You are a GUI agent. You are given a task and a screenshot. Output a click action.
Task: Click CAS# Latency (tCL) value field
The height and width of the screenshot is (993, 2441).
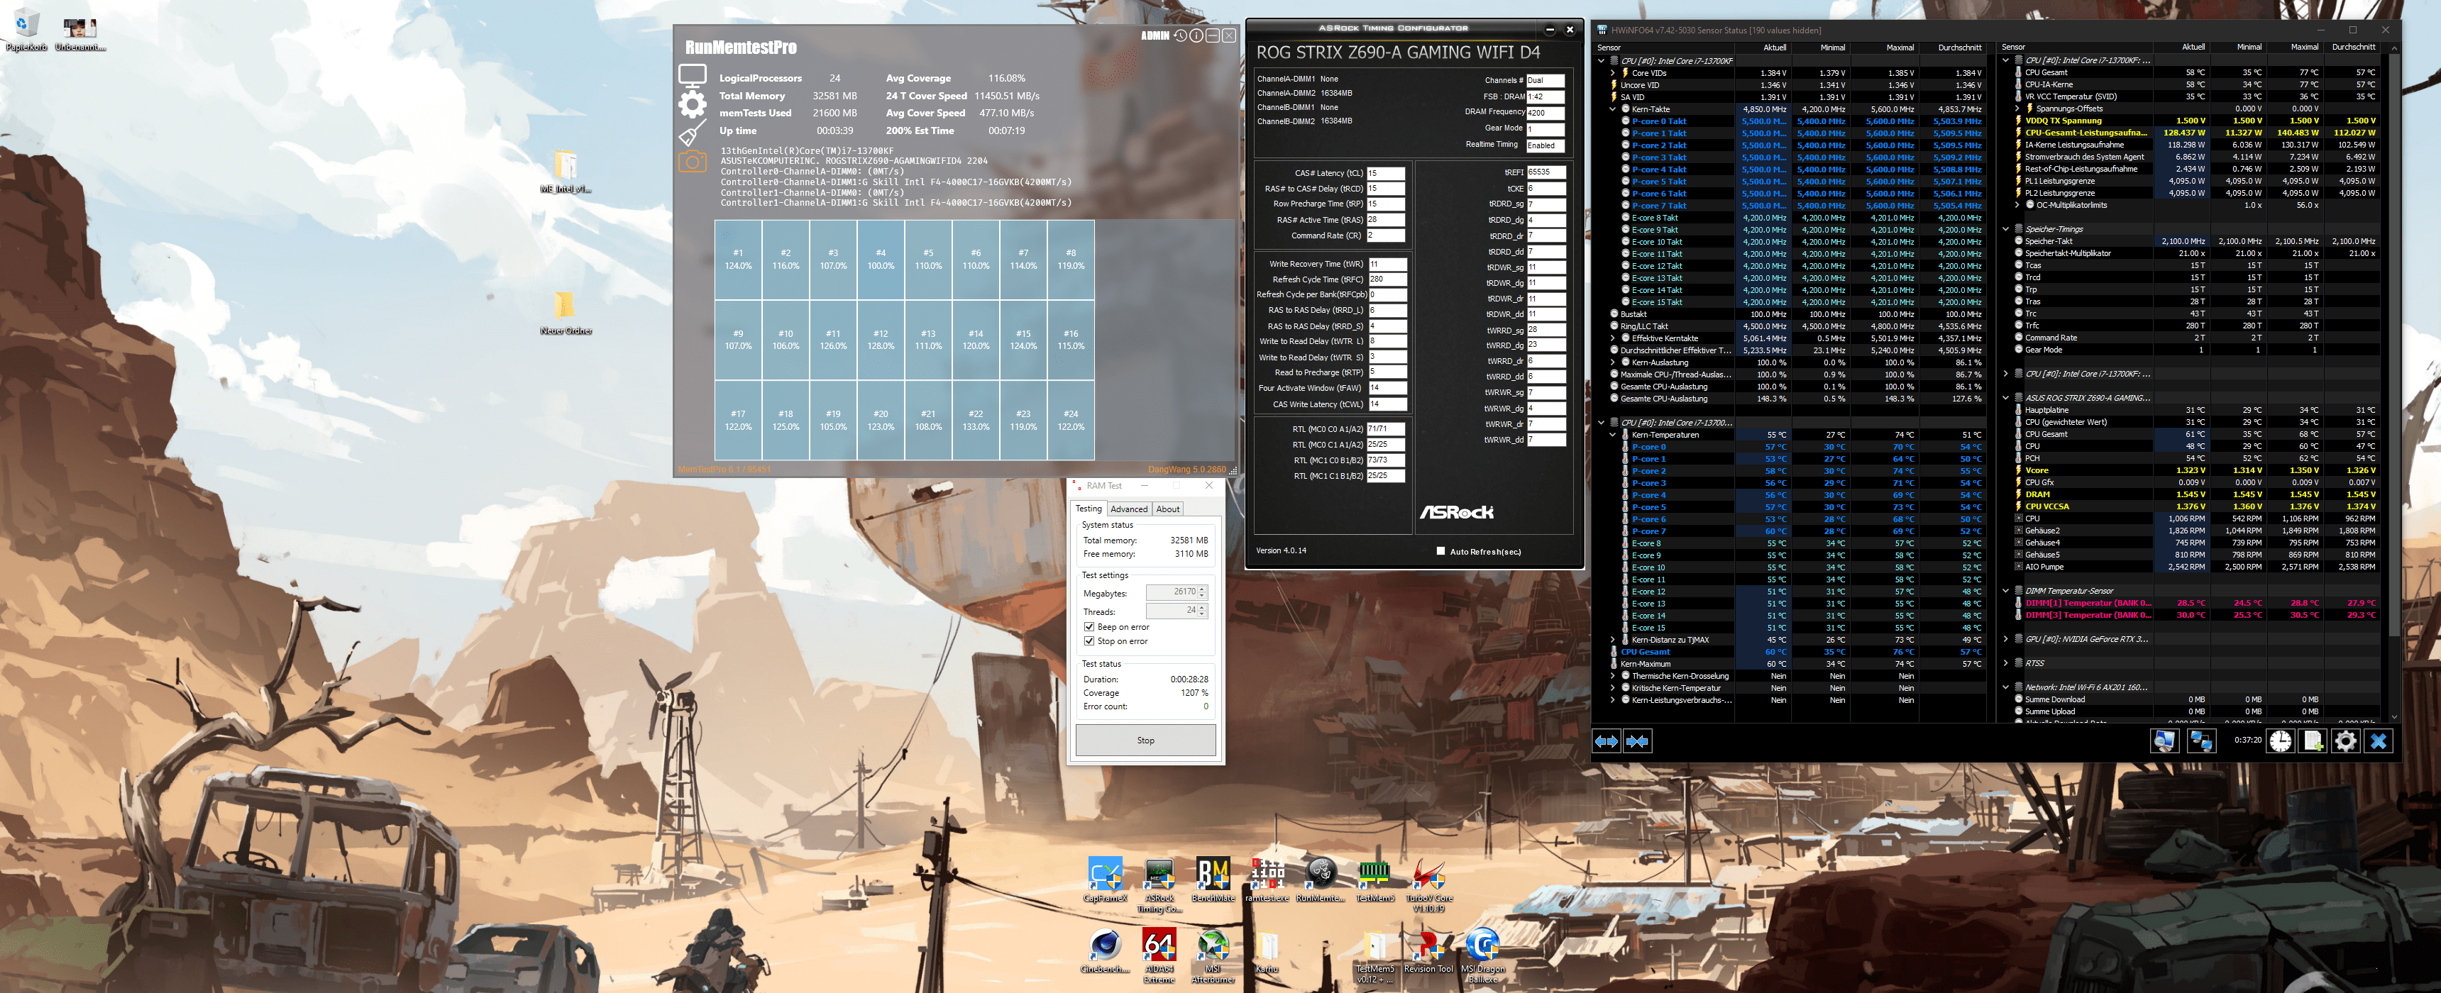pos(1385,173)
